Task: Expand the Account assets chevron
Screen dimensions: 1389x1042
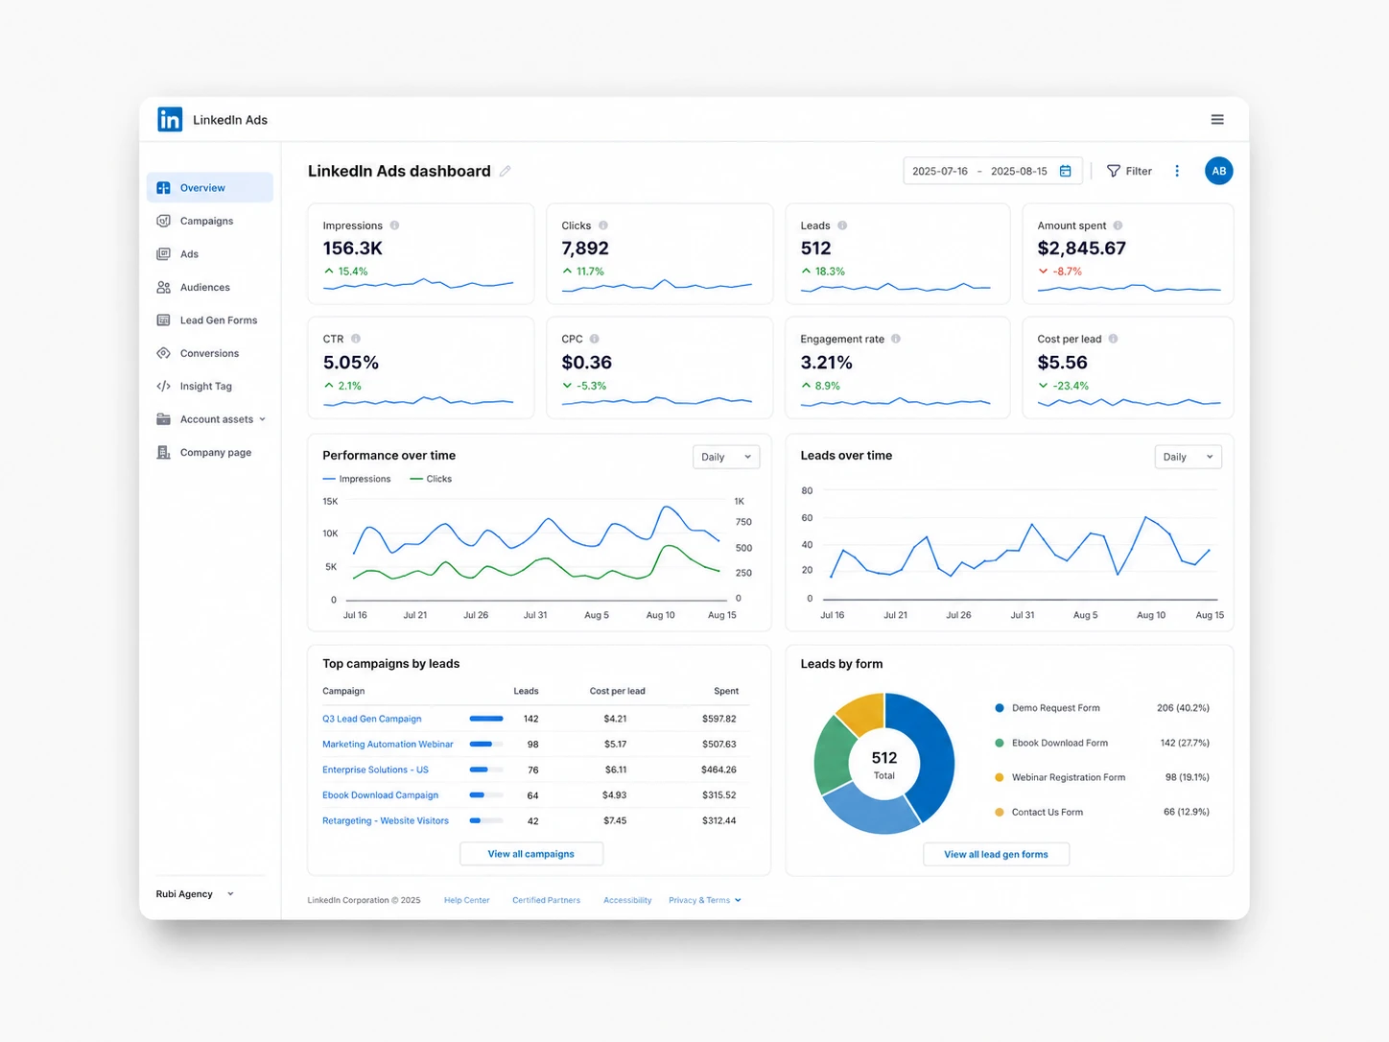Action: (262, 419)
